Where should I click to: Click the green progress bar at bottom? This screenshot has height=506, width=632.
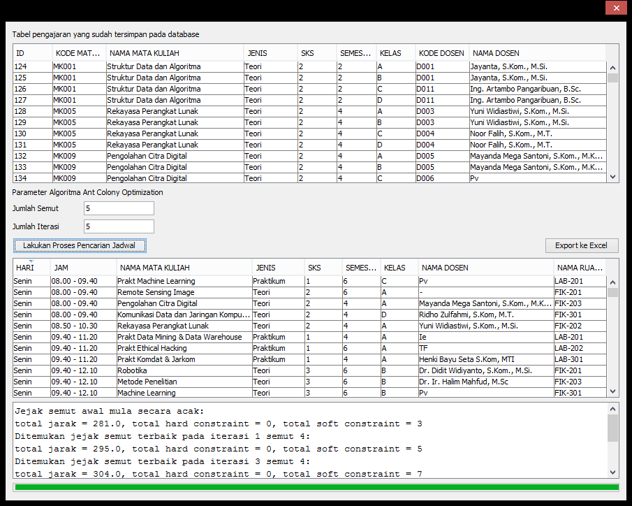[316, 487]
